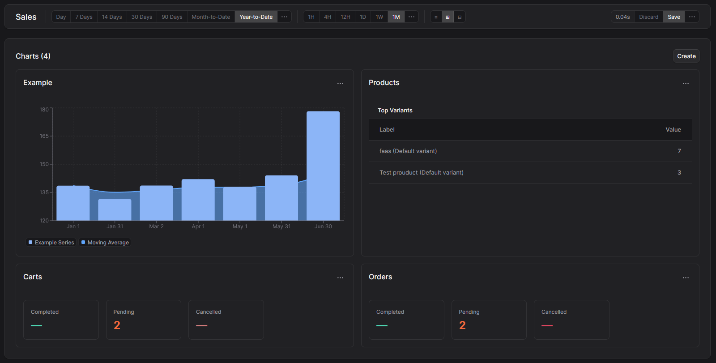Choose the stacked rows layout icon
Viewport: 716px width, 363px height.
click(x=460, y=17)
